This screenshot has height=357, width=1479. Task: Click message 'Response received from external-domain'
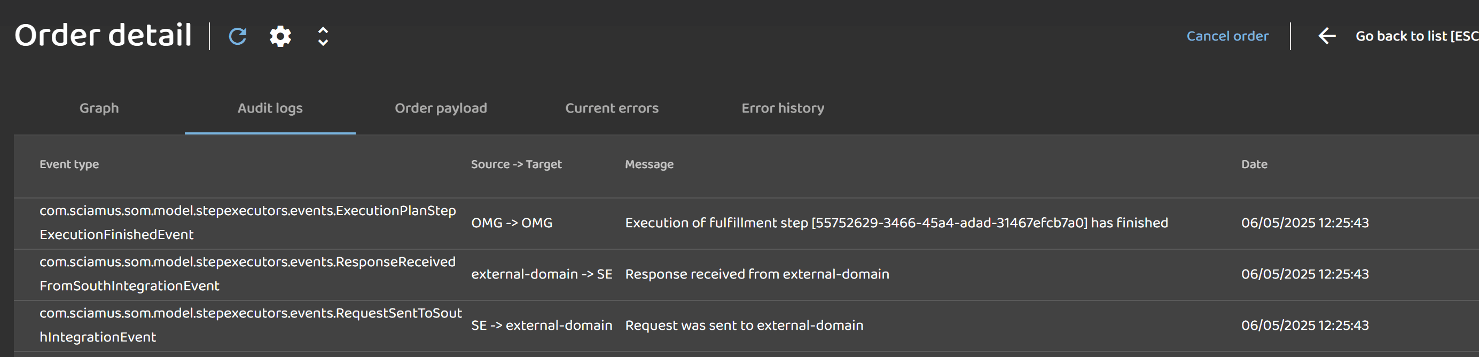[757, 274]
